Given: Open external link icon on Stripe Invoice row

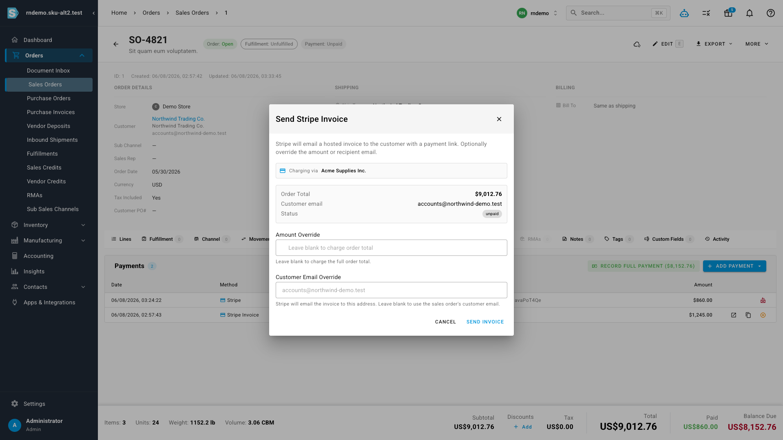Looking at the screenshot, I should coord(733,315).
